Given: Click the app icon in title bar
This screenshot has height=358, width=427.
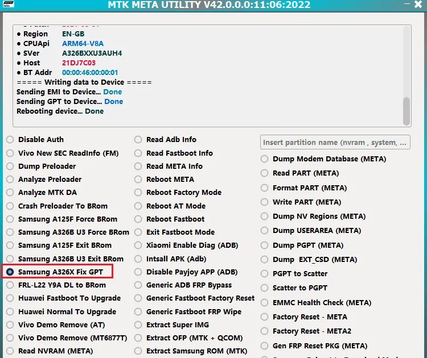Looking at the screenshot, I should pyautogui.click(x=9, y=4).
